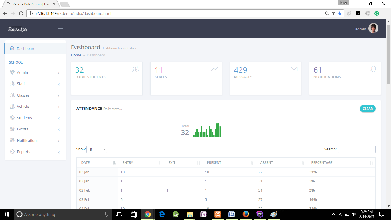Viewport: 391px width, 220px height.
Task: Click the attendance Search field
Action: pos(356,149)
